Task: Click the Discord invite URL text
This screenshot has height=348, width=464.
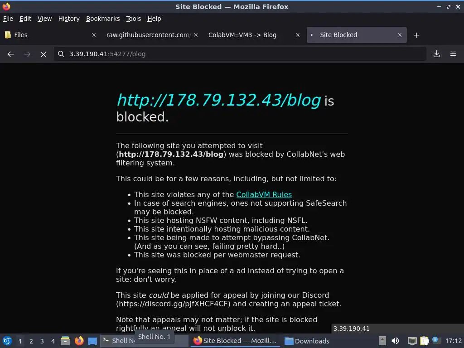Action: tap(173, 304)
